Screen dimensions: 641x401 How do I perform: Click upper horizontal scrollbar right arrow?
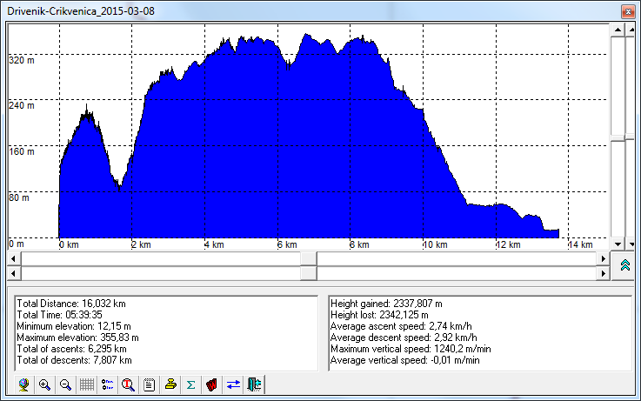(603, 259)
